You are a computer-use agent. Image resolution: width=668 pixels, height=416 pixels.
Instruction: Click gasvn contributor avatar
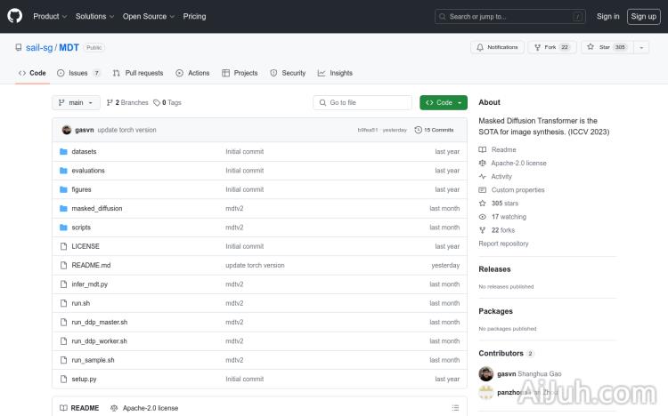click(x=485, y=374)
